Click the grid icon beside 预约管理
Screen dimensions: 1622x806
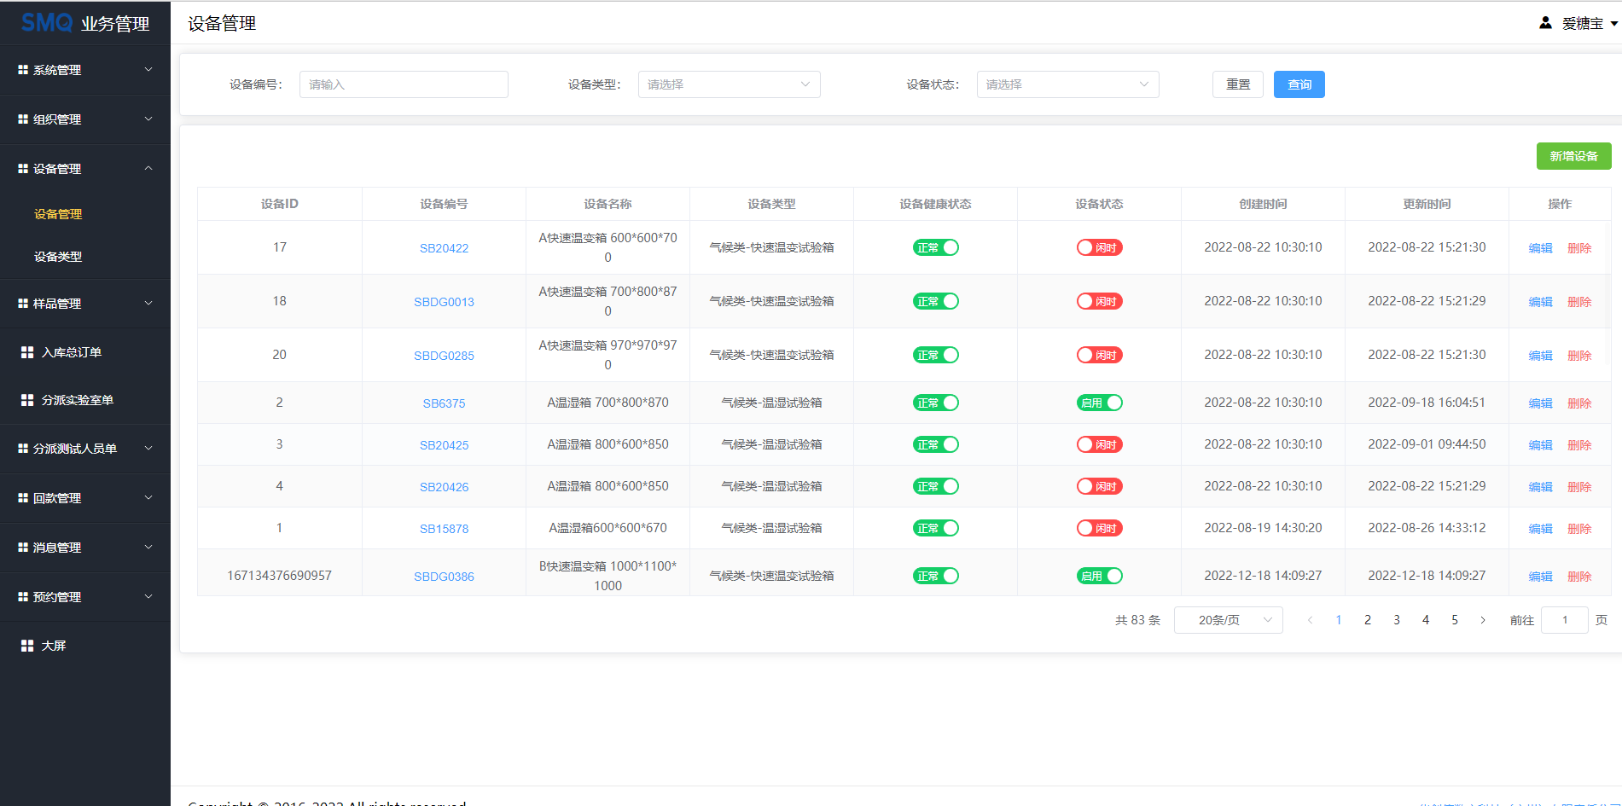coord(23,597)
